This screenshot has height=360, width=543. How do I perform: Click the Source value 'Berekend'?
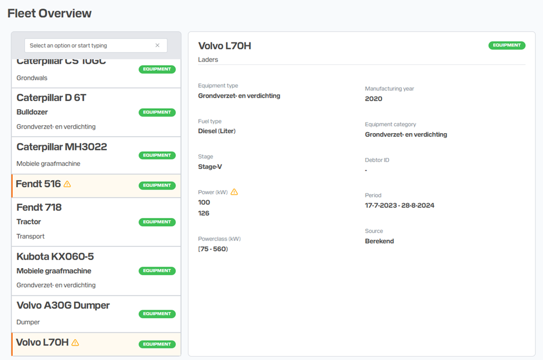tap(379, 241)
